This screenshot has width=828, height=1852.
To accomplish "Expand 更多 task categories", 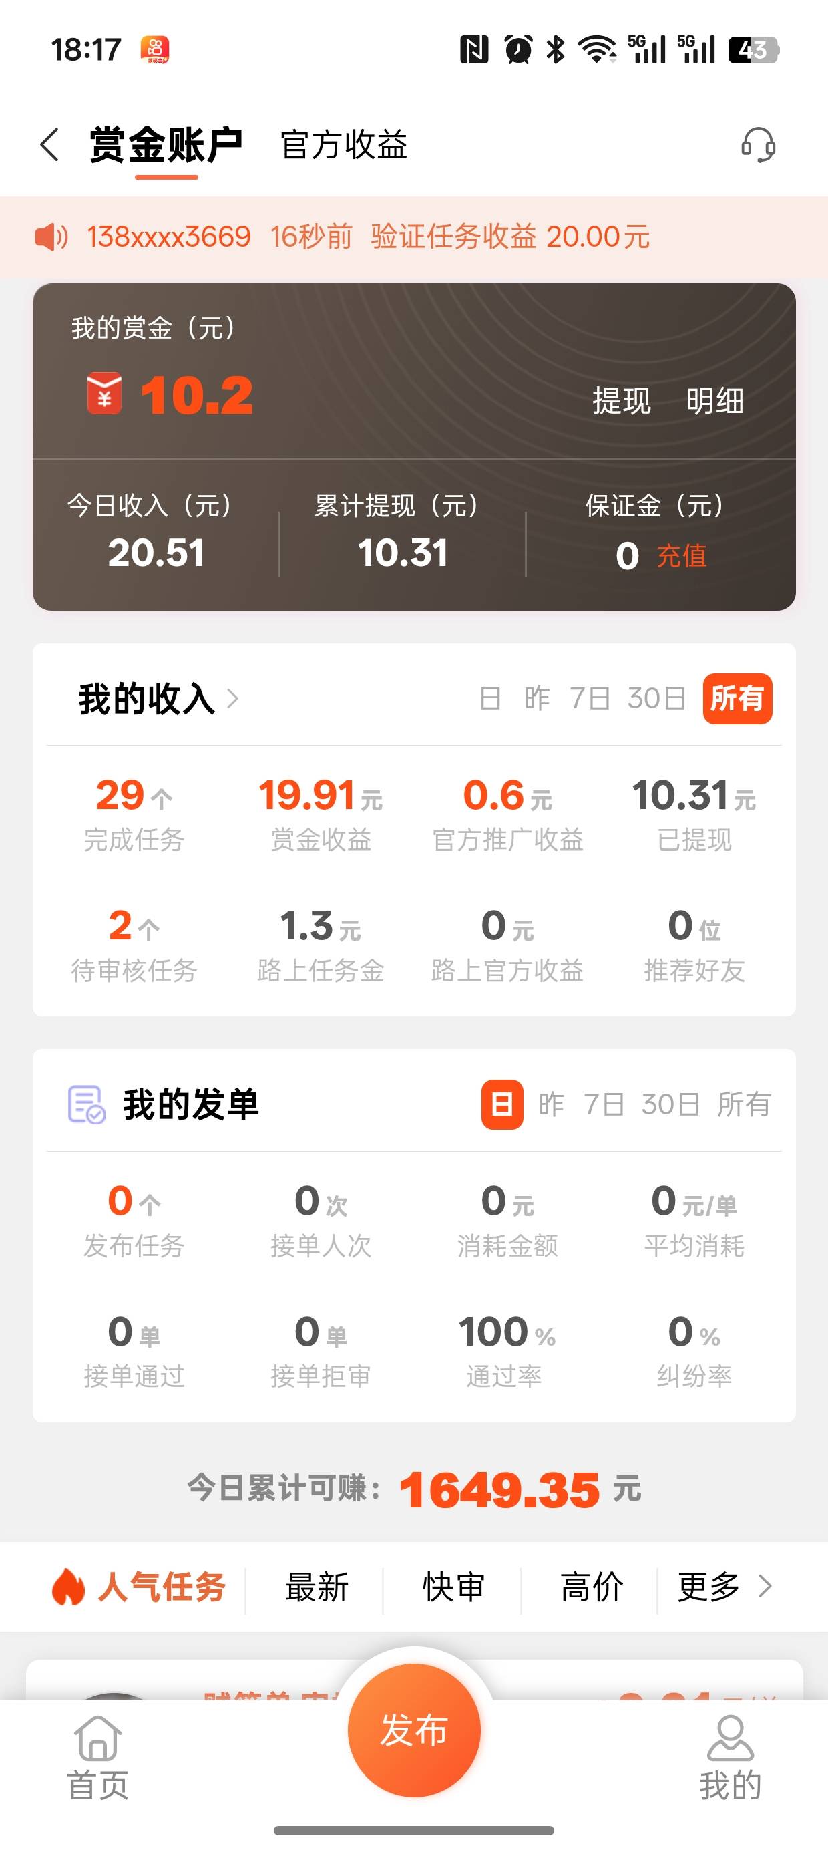I will (724, 1587).
